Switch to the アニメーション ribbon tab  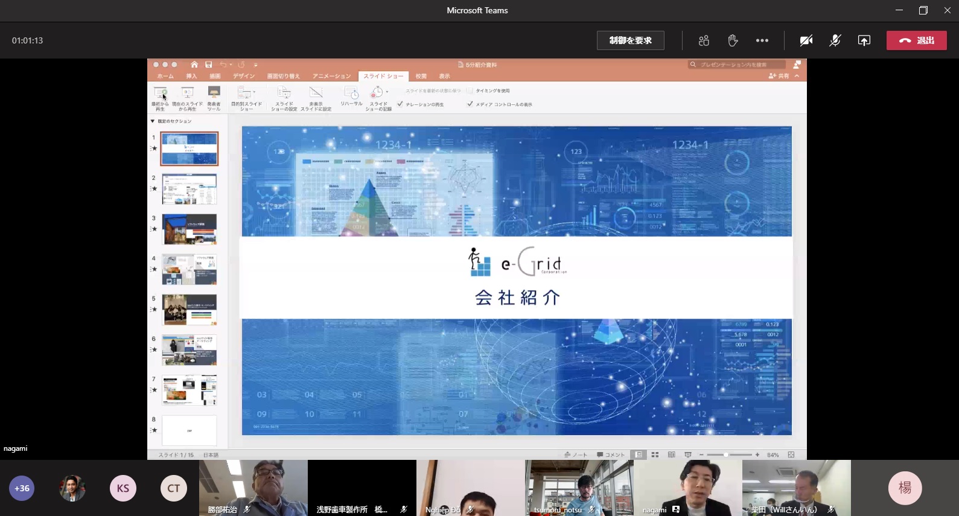click(x=331, y=76)
